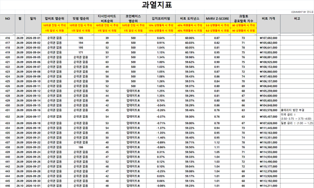314x188 pixels.
Task: Open the filter arrow on the NO column
Action: [x=13, y=35]
